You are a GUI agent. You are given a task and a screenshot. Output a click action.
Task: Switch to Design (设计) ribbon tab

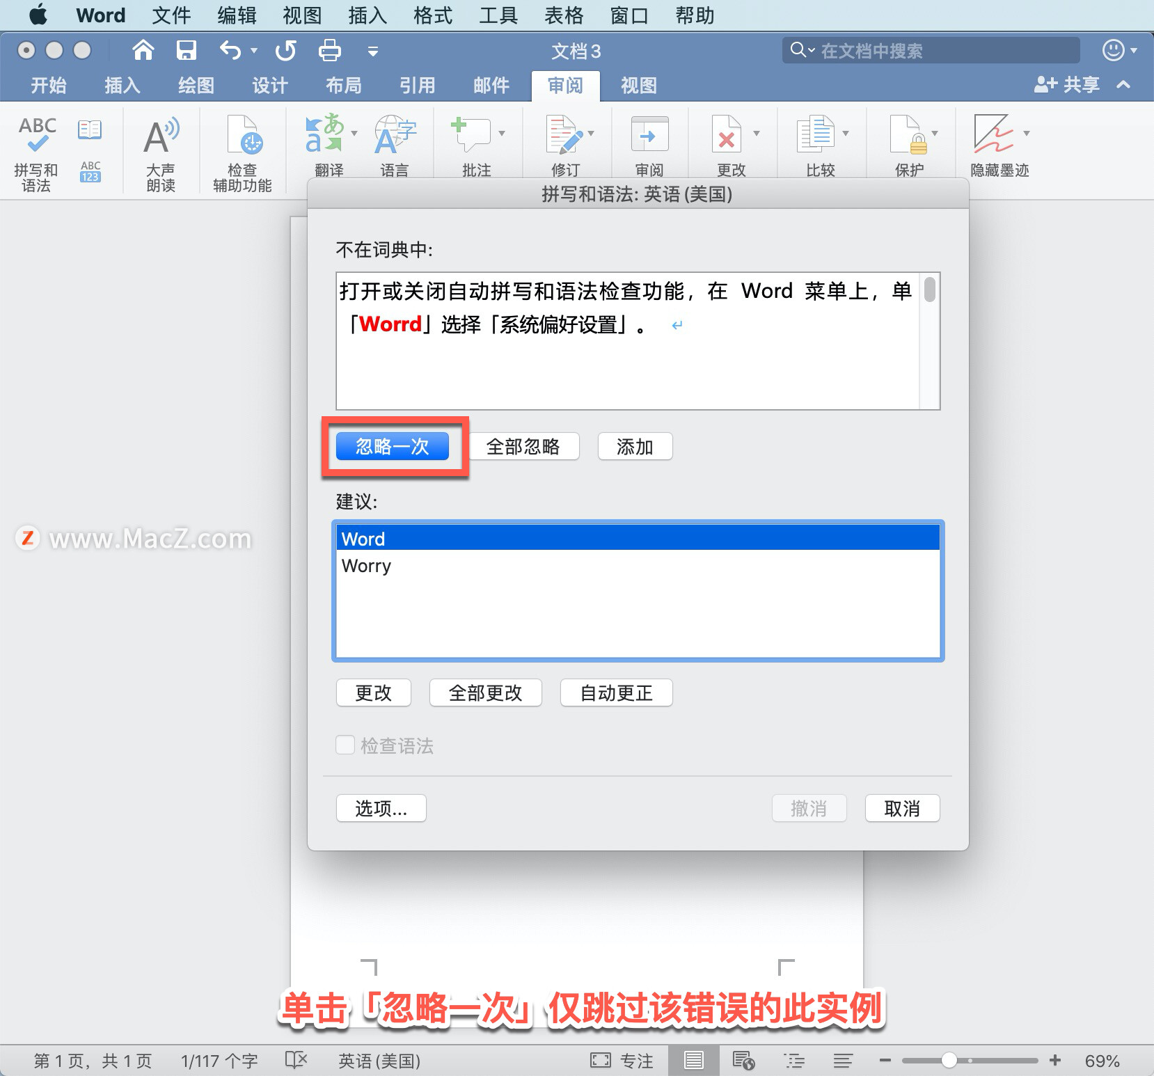270,85
